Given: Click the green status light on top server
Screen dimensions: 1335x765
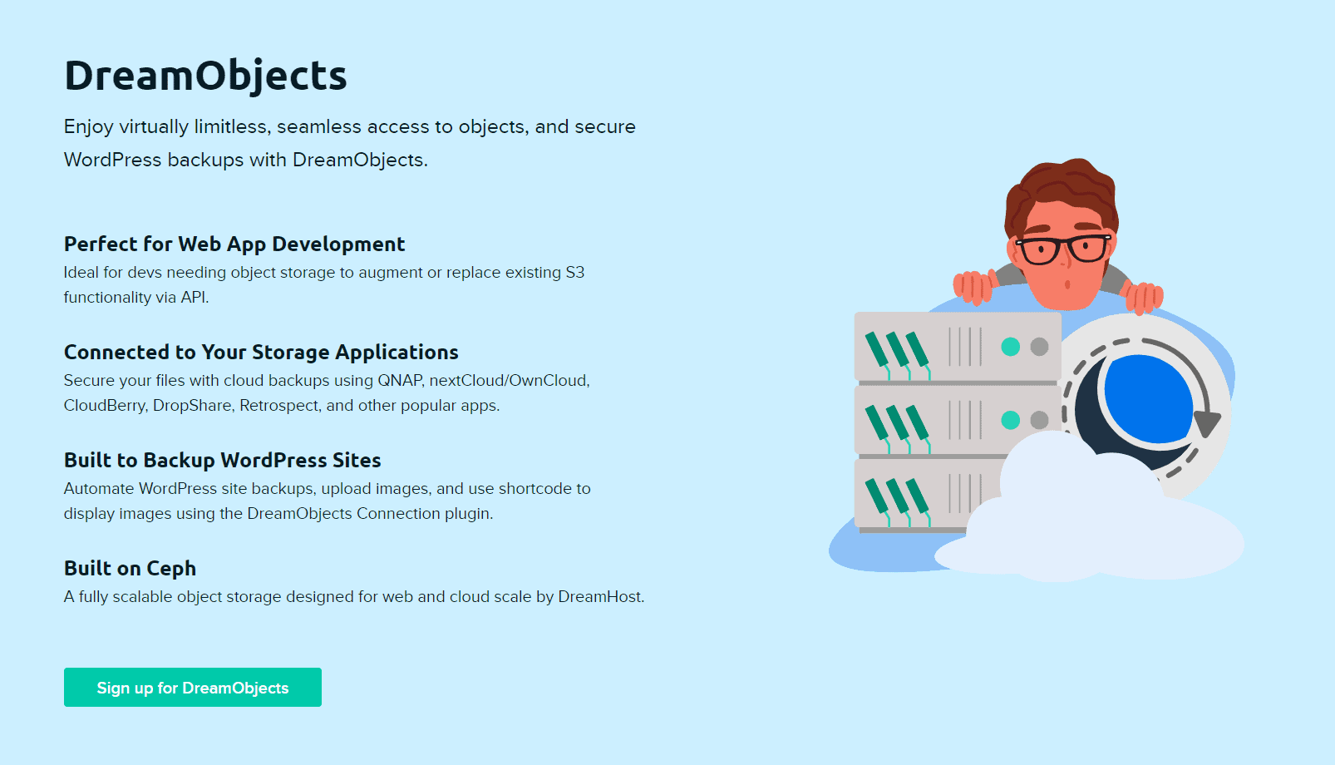Looking at the screenshot, I should (1011, 347).
